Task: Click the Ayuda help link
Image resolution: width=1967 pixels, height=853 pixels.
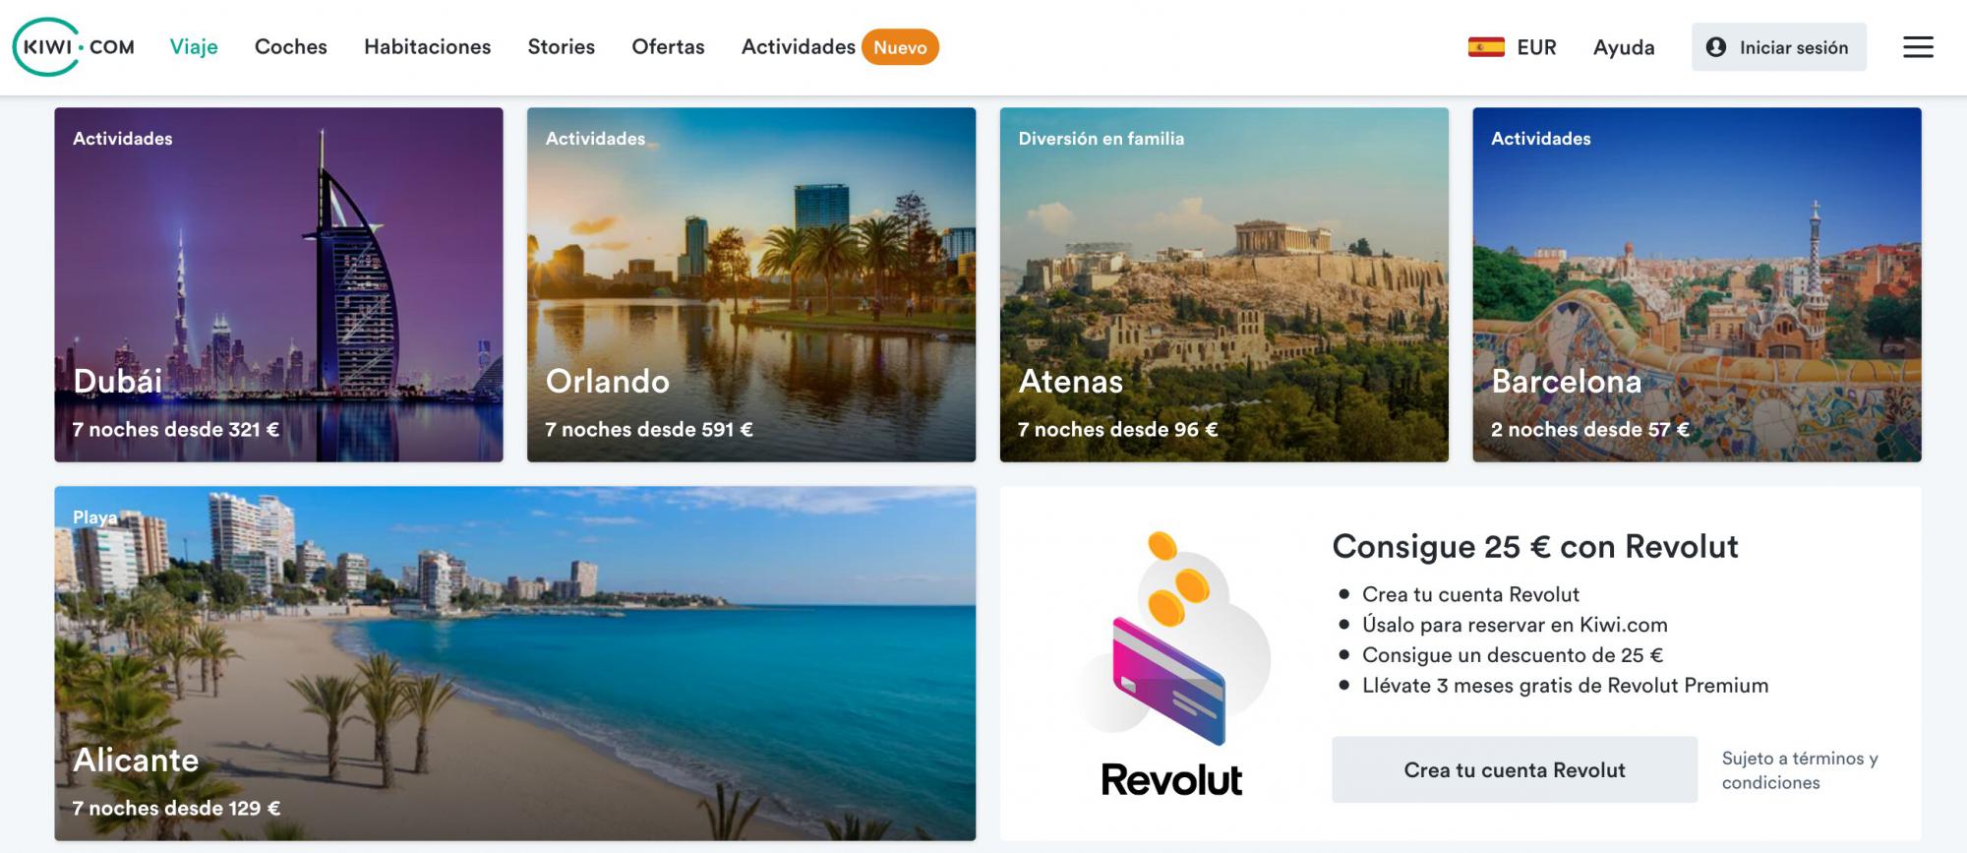Action: click(x=1624, y=47)
